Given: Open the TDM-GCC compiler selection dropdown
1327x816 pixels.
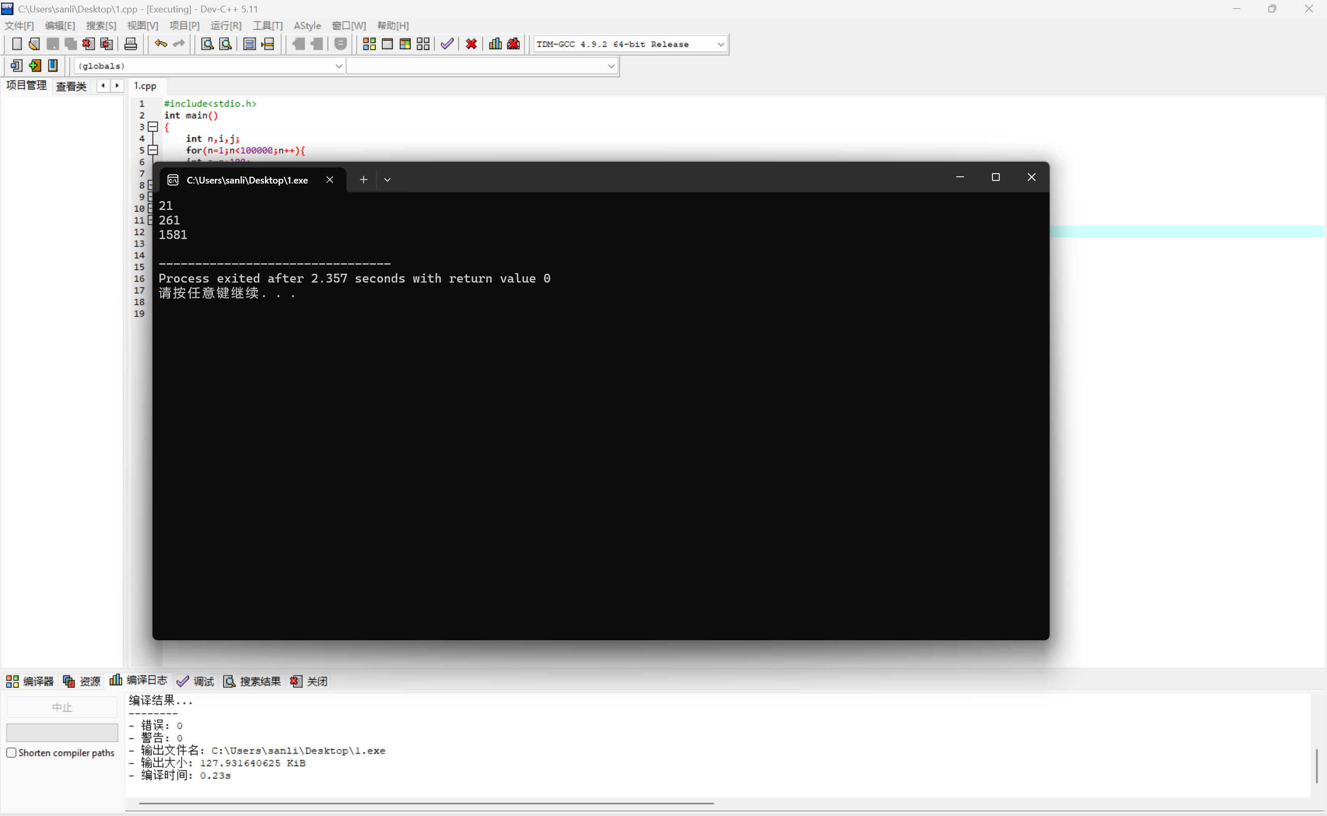Looking at the screenshot, I should (720, 44).
